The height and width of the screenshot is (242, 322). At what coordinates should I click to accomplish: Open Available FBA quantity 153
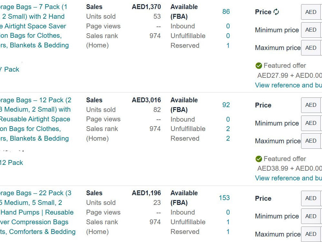224,198
